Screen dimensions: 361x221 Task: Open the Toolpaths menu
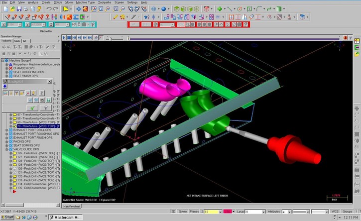[104, 2]
